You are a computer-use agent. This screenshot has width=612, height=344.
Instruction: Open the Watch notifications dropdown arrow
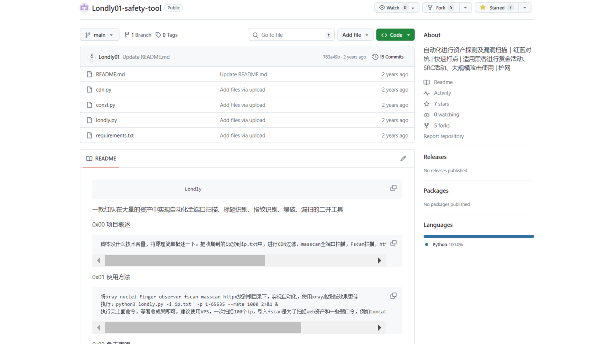413,7
